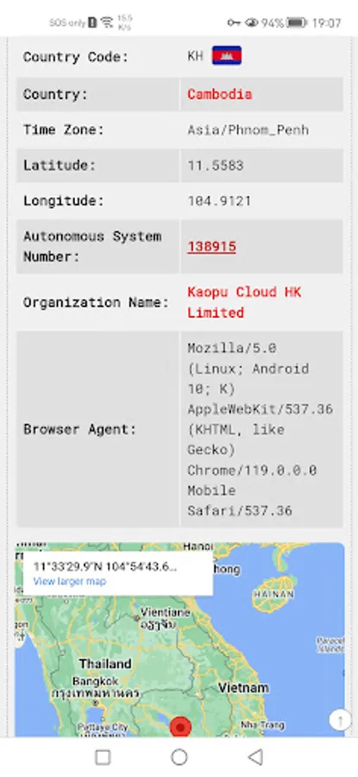This screenshot has width=358, height=777.
Task: Tap the Longitude label
Action: (x=63, y=201)
